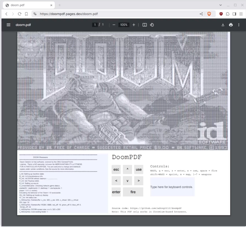246x227 pixels.
Task: Click the keyboard controls text box
Action: pyautogui.click(x=172, y=187)
